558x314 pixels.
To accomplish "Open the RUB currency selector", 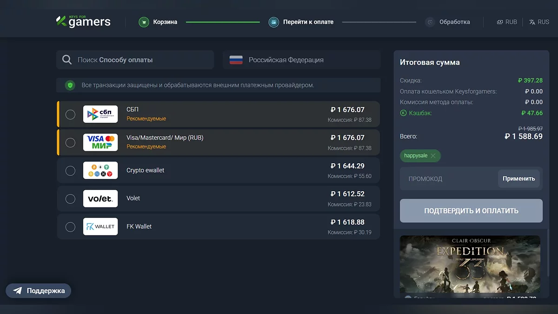I will point(507,22).
